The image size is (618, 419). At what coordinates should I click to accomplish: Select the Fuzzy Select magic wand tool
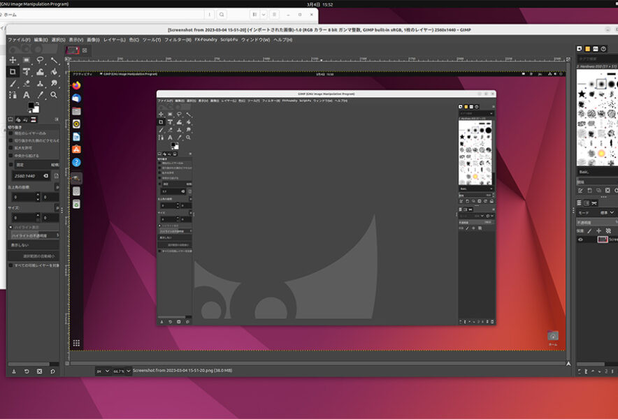[x=54, y=60]
